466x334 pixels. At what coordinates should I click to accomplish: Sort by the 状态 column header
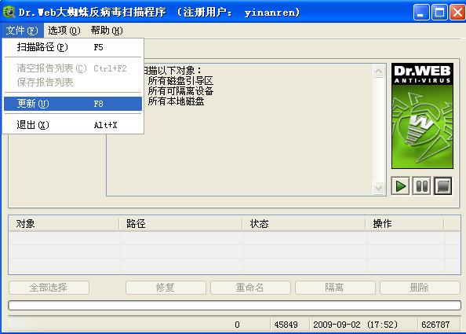[304, 224]
